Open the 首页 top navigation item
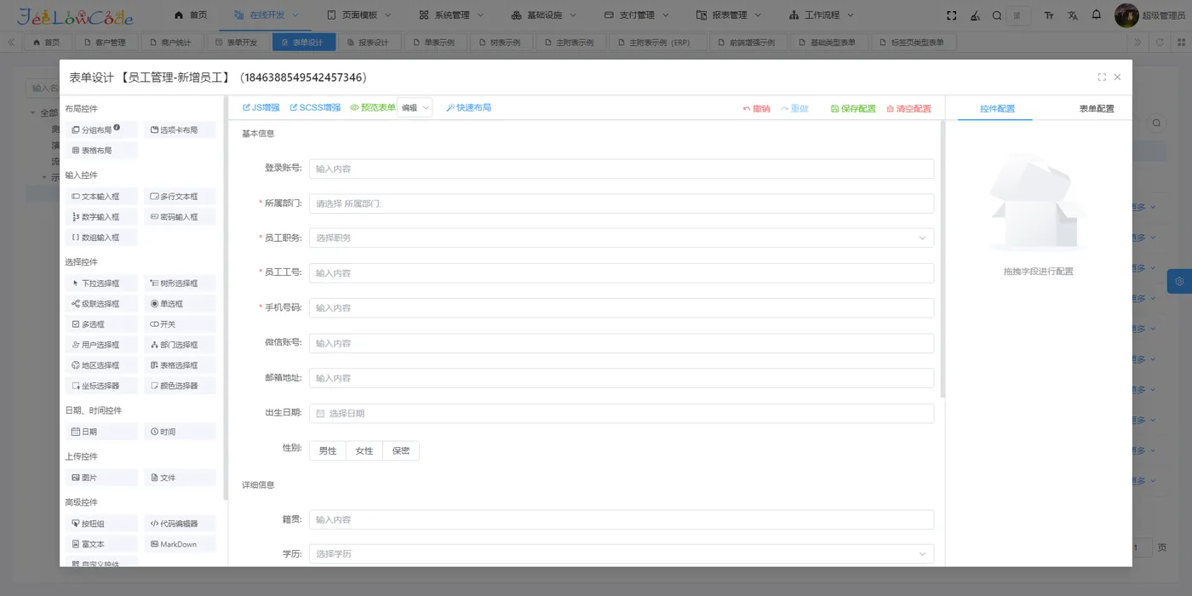Image resolution: width=1192 pixels, height=596 pixels. (x=192, y=15)
